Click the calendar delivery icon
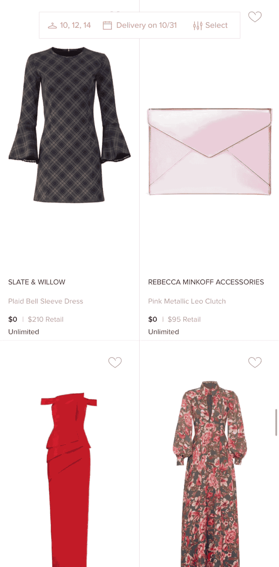The height and width of the screenshot is (567, 279). (x=107, y=26)
